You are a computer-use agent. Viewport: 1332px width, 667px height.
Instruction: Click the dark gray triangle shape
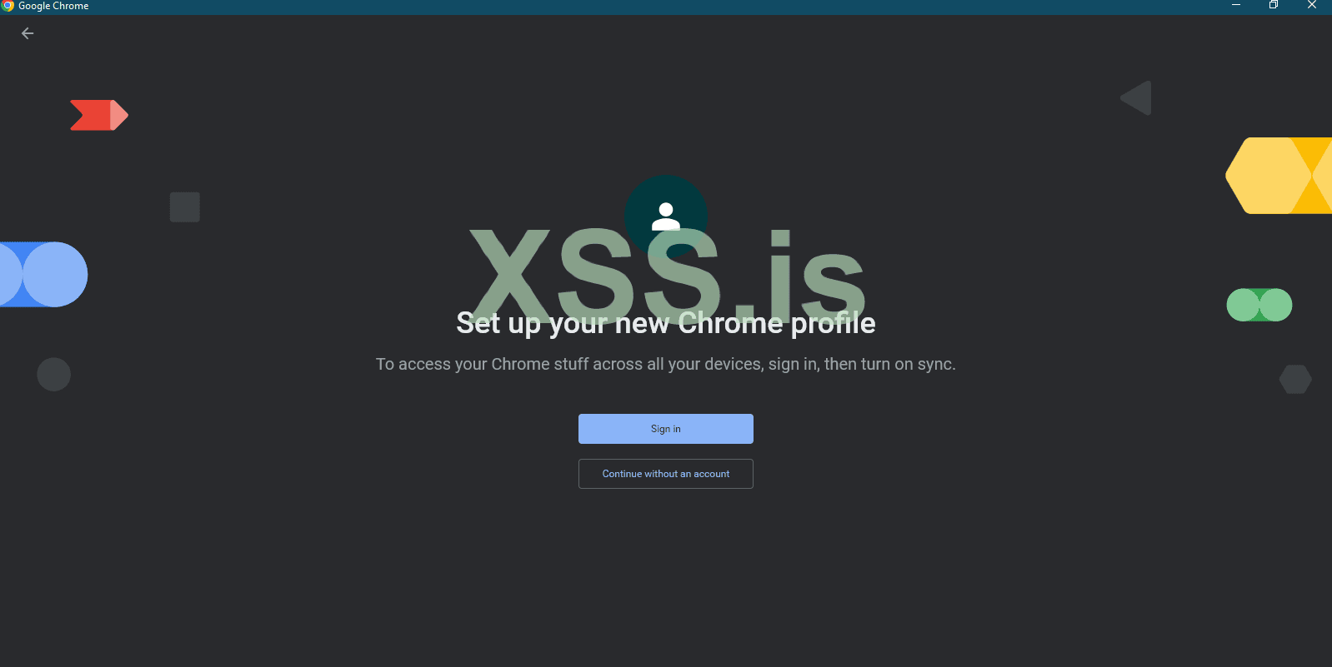(x=1138, y=98)
